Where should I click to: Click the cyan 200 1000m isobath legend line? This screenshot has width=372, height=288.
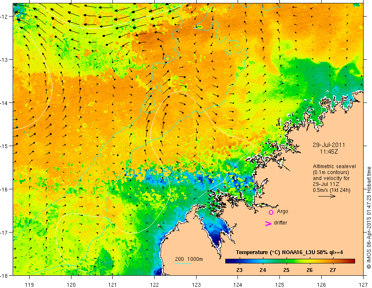[x=183, y=263]
